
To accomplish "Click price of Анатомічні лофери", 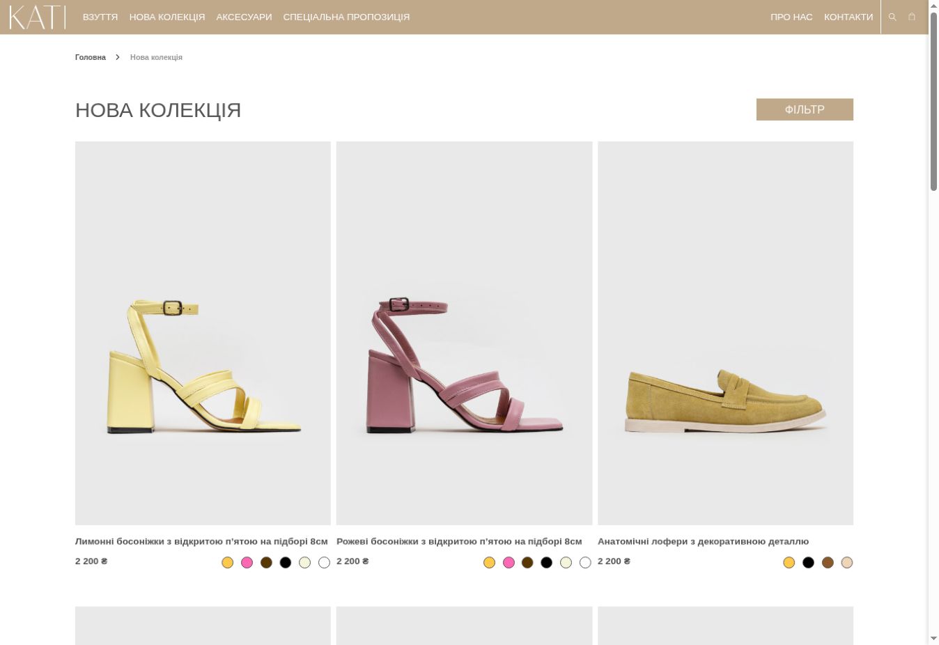I will [x=614, y=561].
